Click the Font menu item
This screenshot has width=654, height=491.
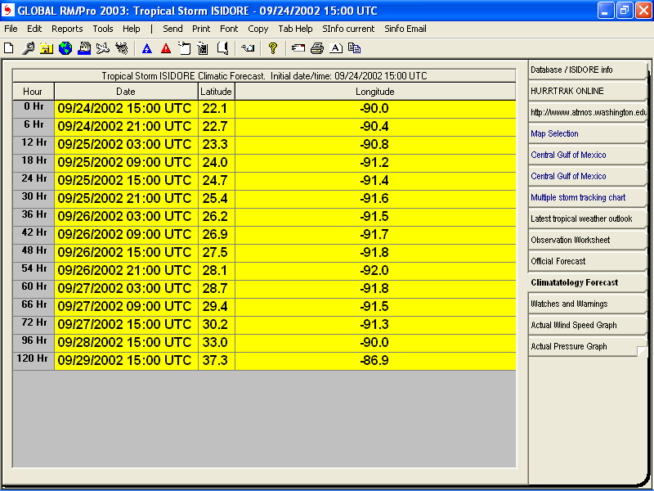click(229, 29)
